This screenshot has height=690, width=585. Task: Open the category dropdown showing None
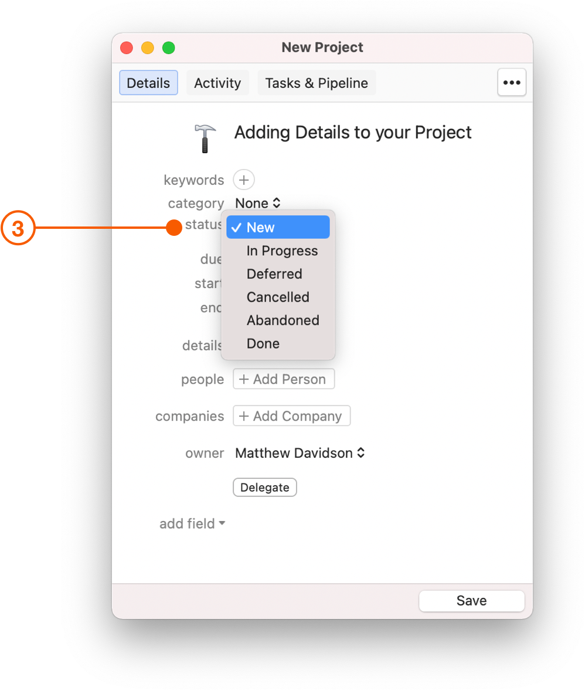coord(257,203)
